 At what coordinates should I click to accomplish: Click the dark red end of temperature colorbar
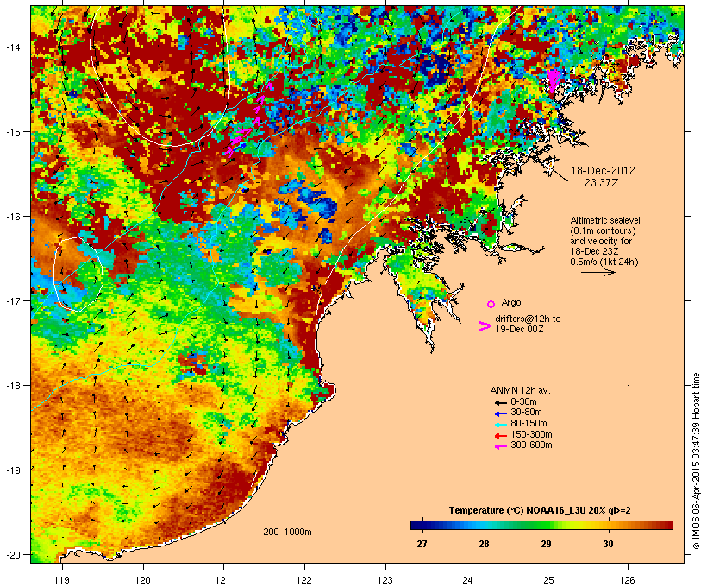click(x=667, y=525)
